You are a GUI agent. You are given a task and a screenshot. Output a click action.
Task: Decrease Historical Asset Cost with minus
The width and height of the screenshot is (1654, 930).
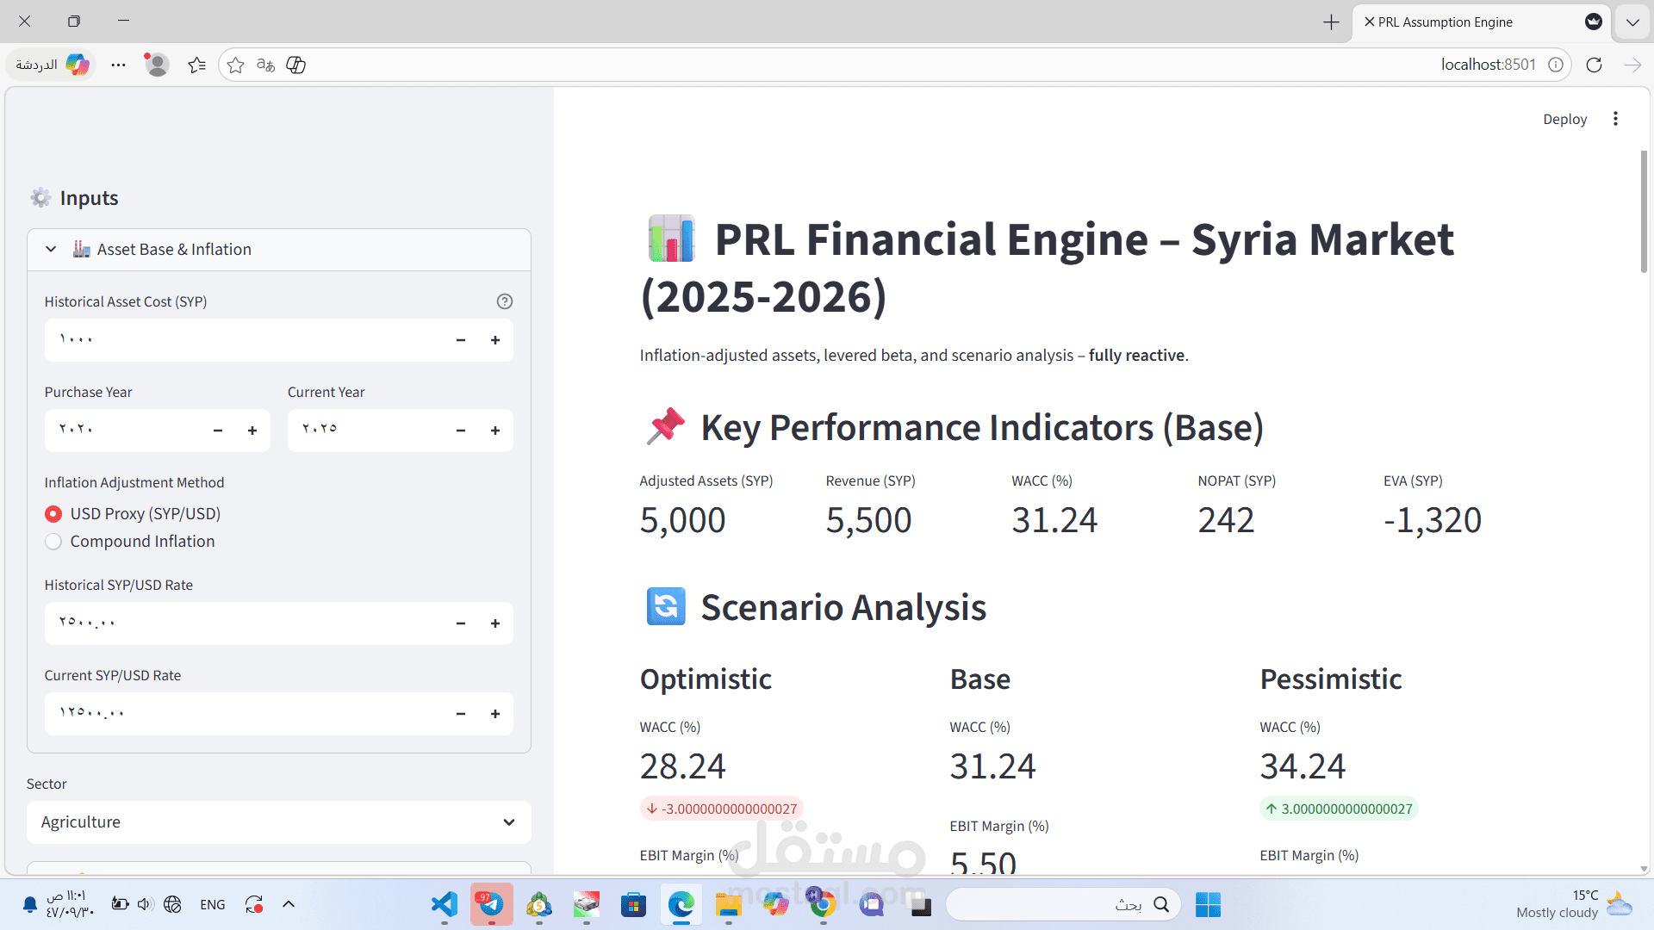click(x=461, y=340)
